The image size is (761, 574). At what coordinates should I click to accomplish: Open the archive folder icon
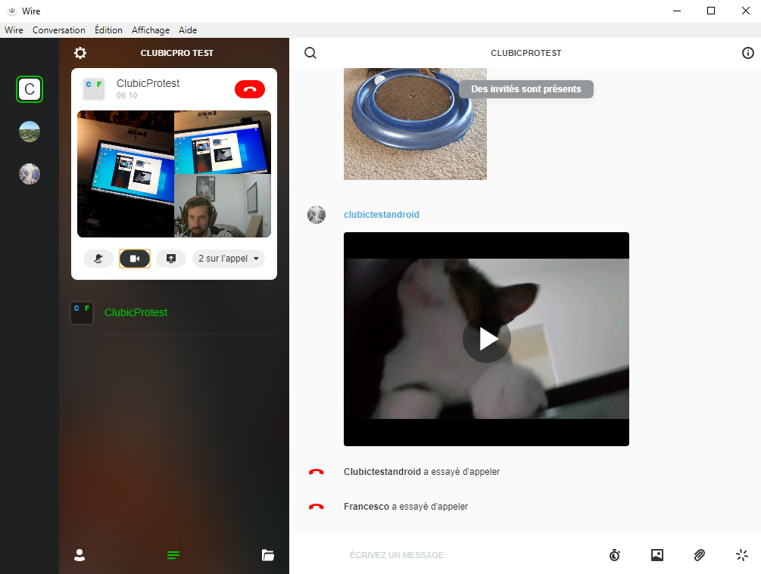click(x=268, y=555)
